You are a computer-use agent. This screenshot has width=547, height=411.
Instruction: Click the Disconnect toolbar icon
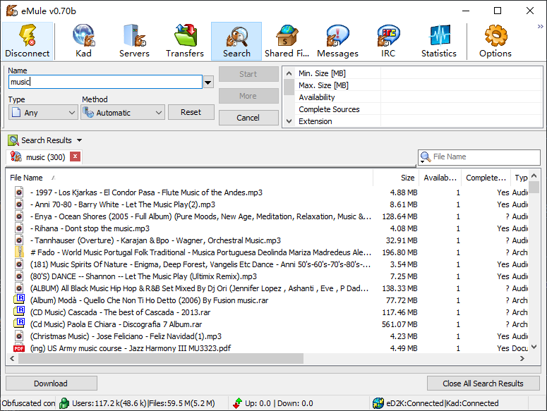click(x=28, y=41)
